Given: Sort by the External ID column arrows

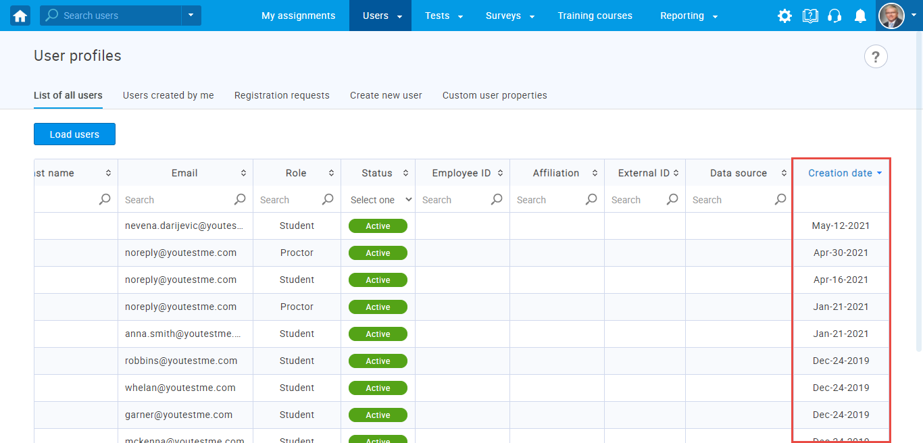Looking at the screenshot, I should 676,174.
